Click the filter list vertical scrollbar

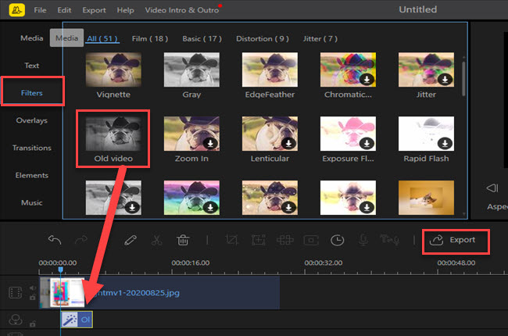pyautogui.click(x=463, y=78)
